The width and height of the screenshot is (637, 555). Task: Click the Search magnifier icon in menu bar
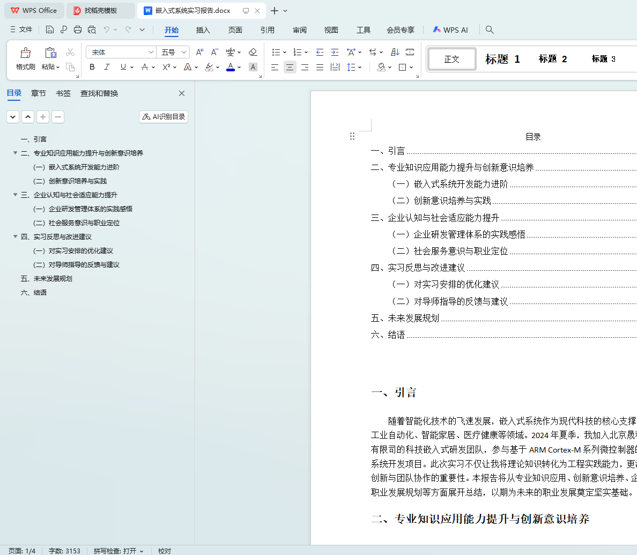tap(490, 29)
